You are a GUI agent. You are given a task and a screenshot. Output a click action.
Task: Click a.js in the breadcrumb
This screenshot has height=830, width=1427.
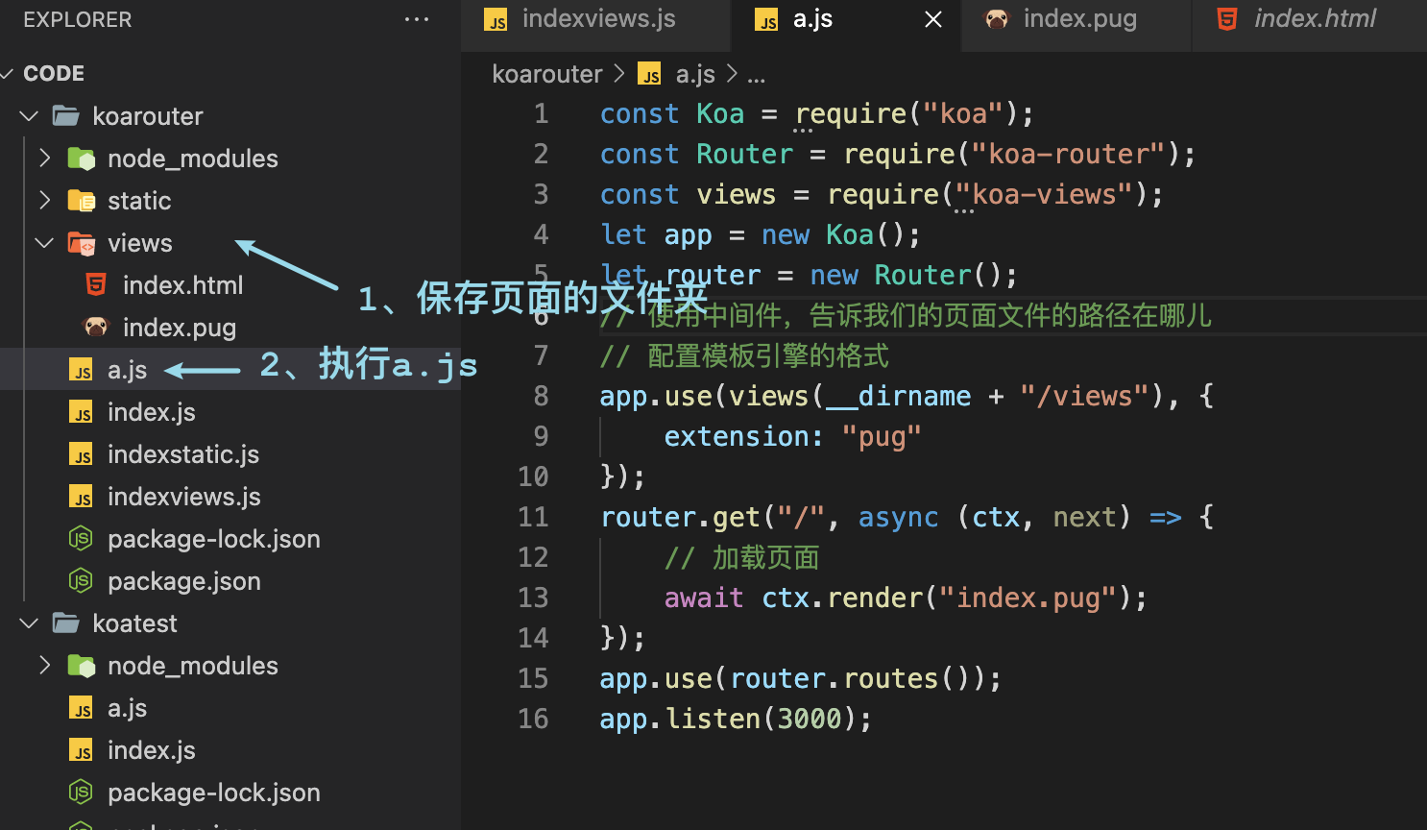pos(695,74)
